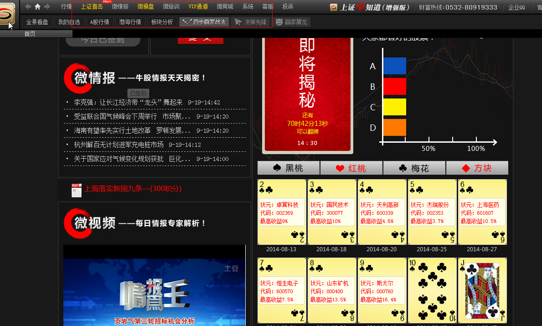The height and width of the screenshot is (326, 542).
Task: Open the 微操盘 menu
Action: (x=145, y=6)
